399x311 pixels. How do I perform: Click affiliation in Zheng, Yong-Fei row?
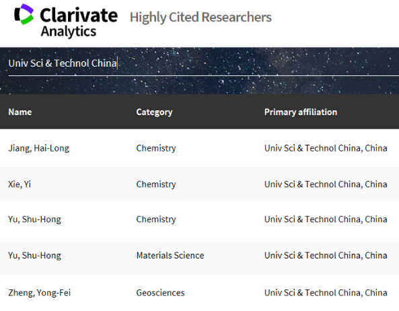point(326,293)
